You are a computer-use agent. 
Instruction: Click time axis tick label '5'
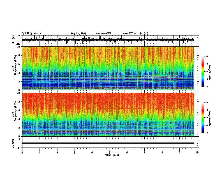tap(110, 153)
